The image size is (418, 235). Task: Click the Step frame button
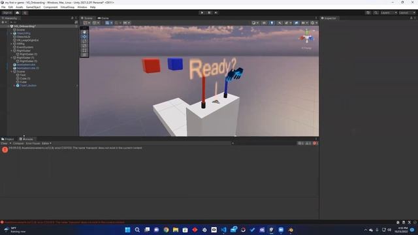(x=216, y=12)
